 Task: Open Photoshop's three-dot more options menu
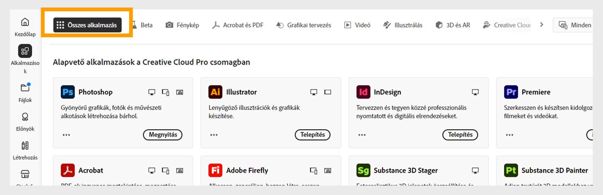coord(66,135)
